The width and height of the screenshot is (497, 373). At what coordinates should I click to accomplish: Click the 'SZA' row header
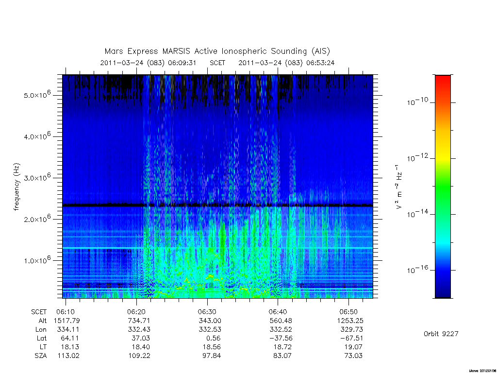coord(41,356)
